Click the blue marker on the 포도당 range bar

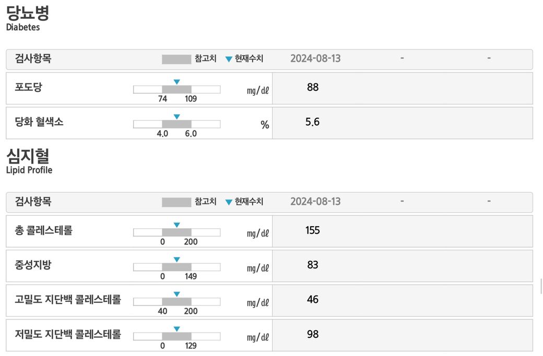(x=176, y=82)
